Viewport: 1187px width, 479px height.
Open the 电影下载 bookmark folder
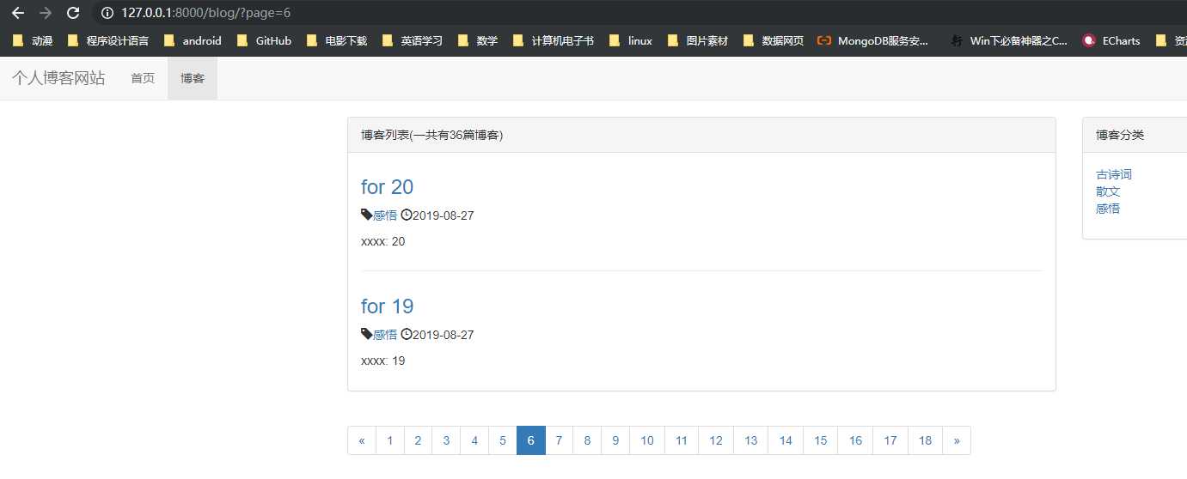(337, 40)
